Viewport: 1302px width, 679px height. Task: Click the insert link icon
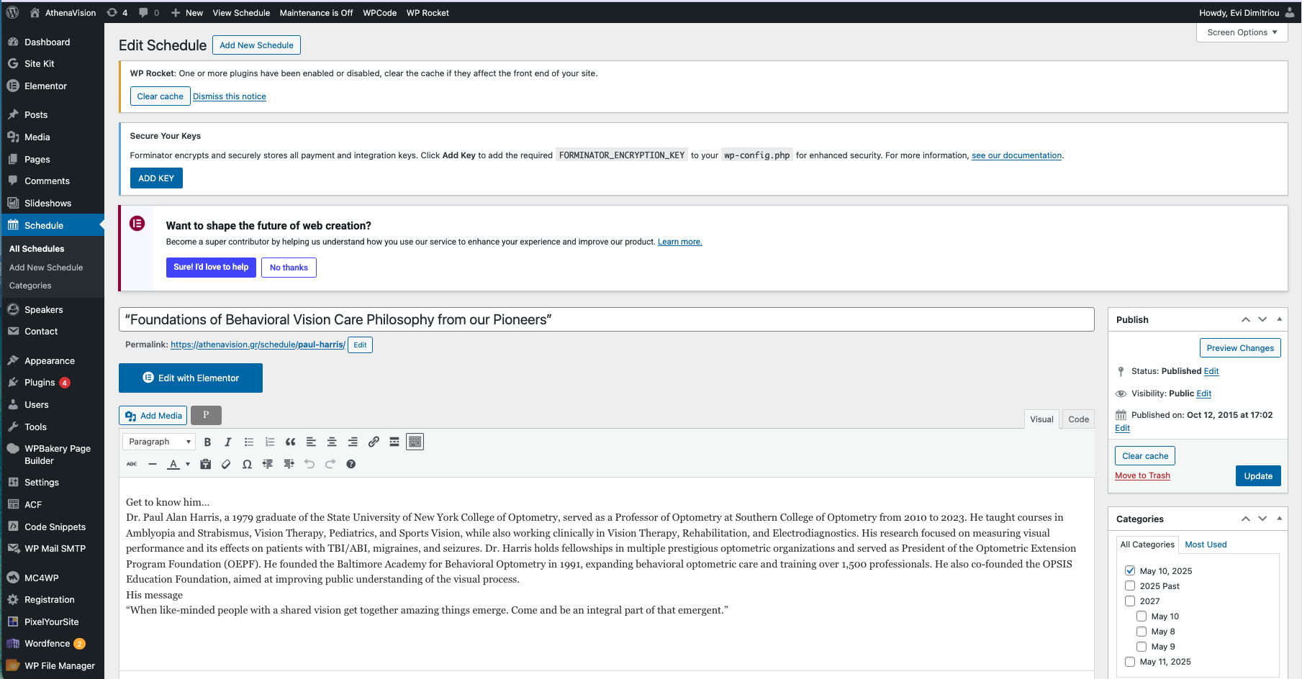point(374,442)
